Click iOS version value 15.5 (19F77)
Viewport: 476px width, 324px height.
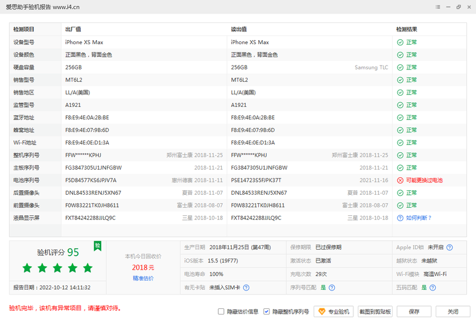pyautogui.click(x=223, y=261)
